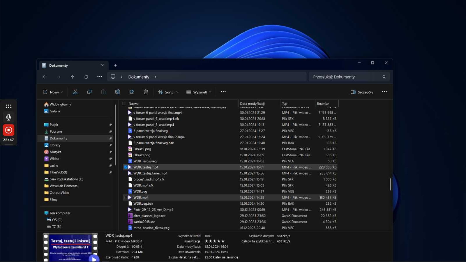Open Galeria in the navigation pane
The width and height of the screenshot is (466, 262).
tap(55, 111)
